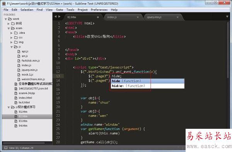Open index.js file in sidebar
Viewport: 232px width, 152px height.
[26, 65]
